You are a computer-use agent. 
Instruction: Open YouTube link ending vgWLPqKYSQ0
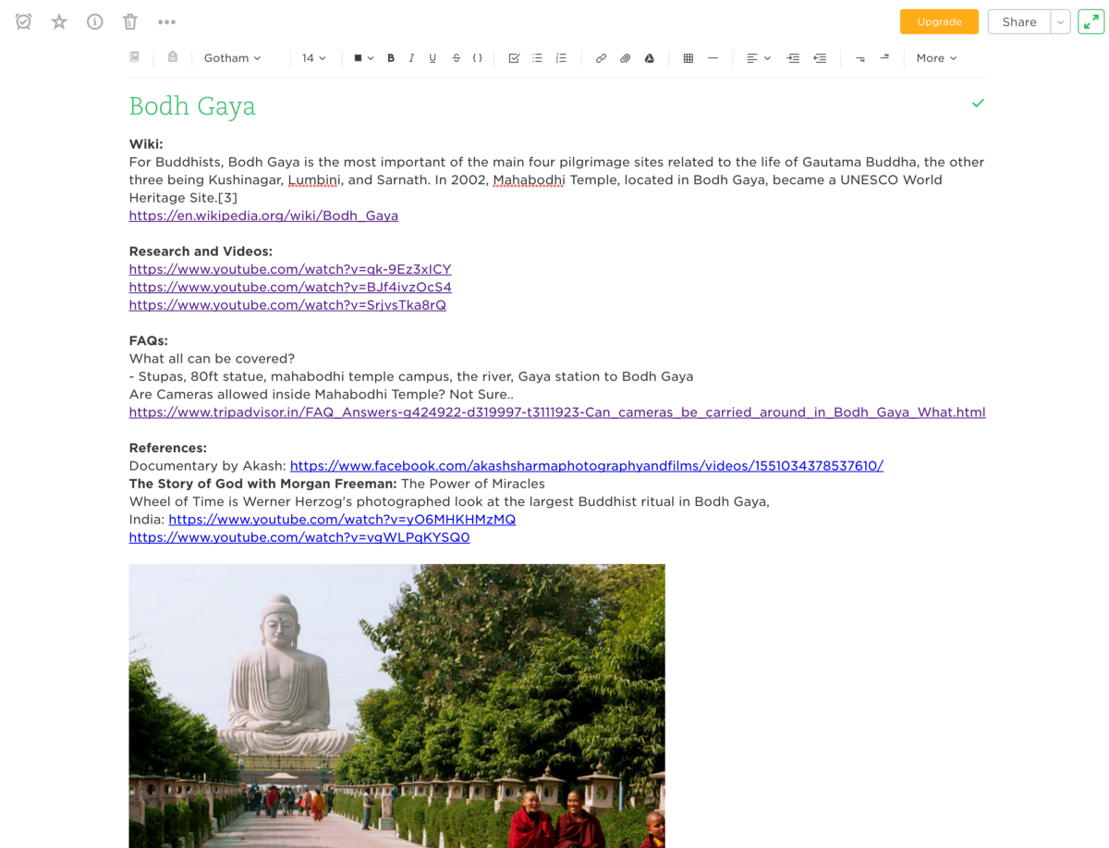click(299, 537)
